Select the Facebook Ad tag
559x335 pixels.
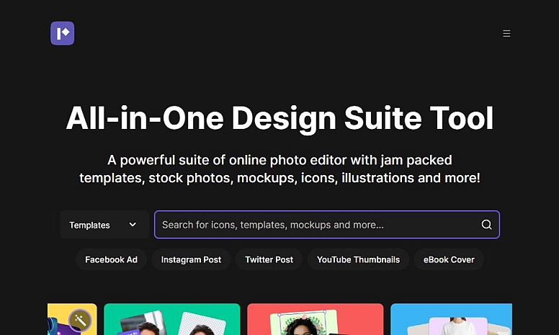(111, 259)
